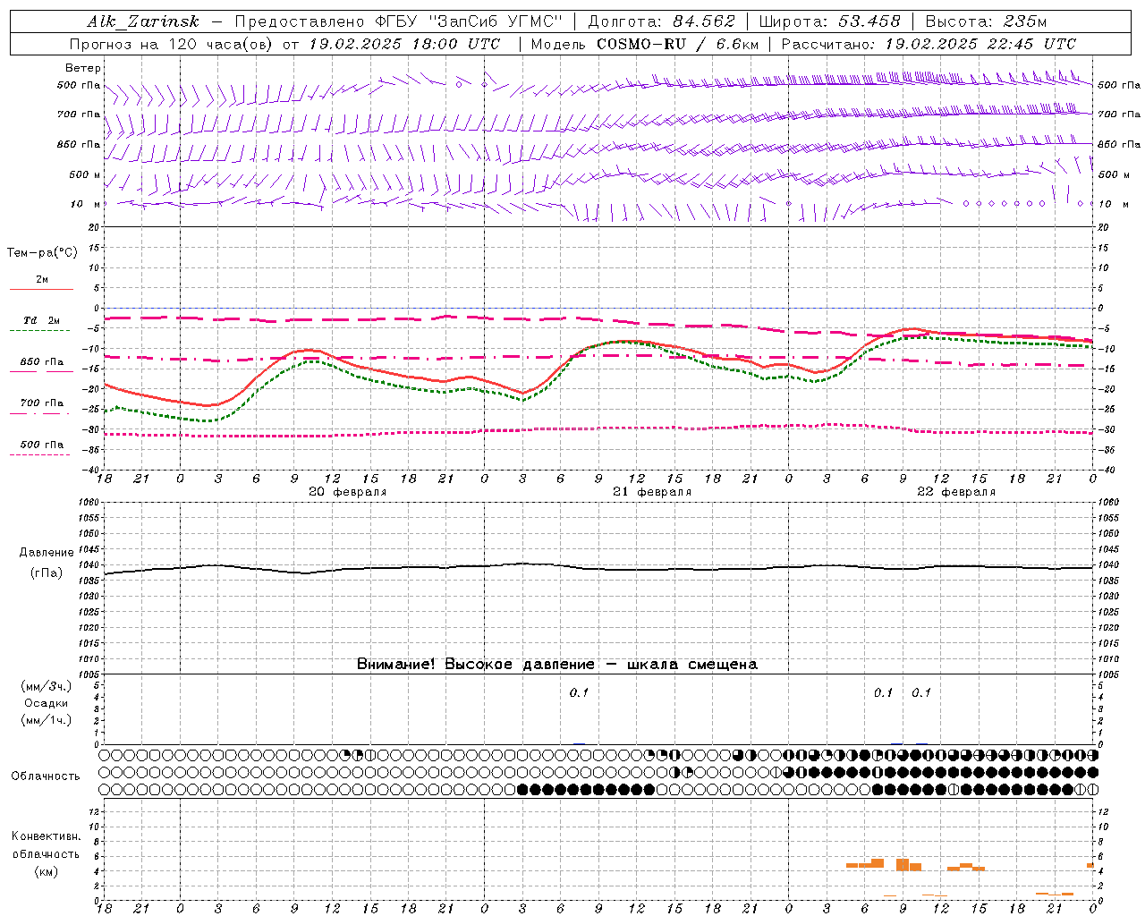
Task: Click the Высота: 235м value
Action: click(x=985, y=21)
